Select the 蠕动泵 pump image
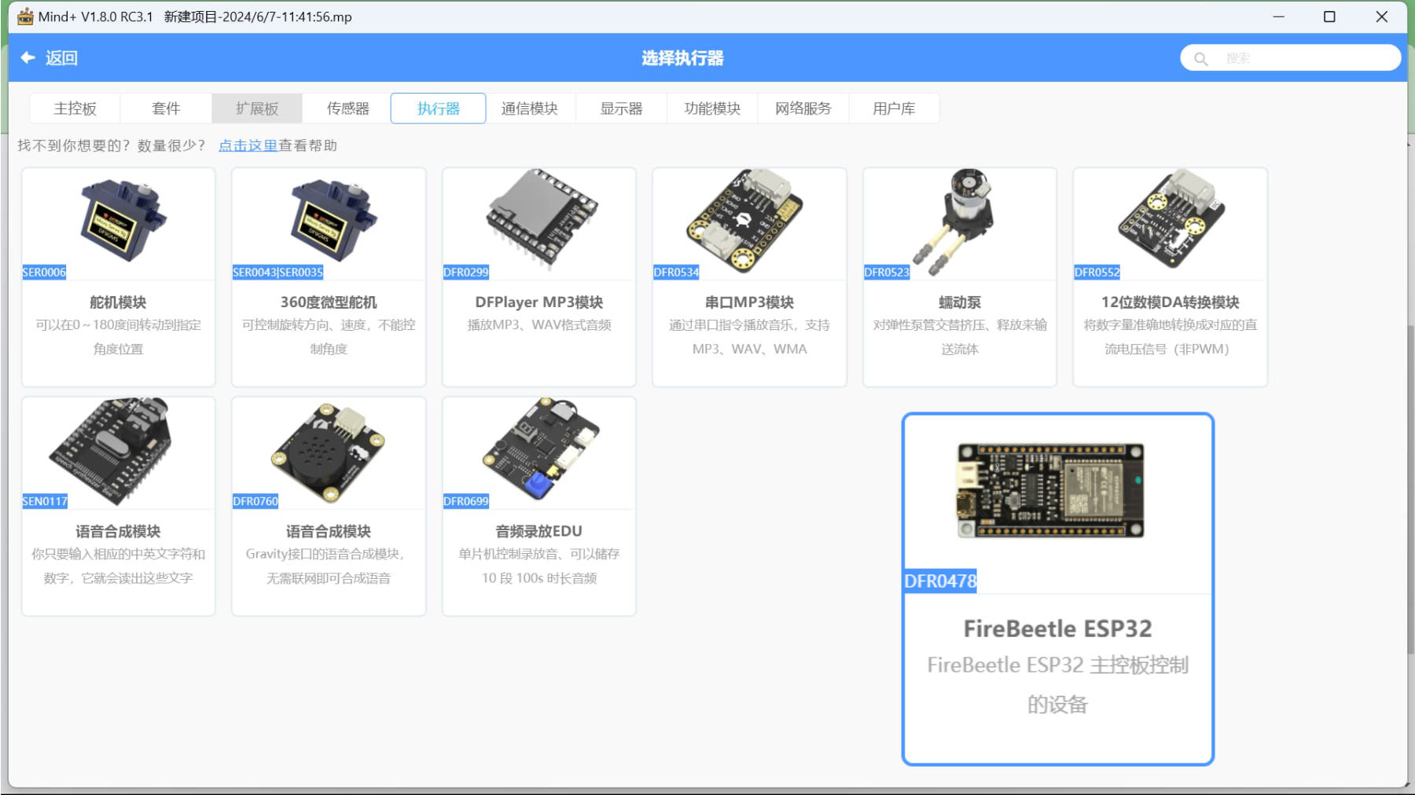Viewport: 1415px width, 795px height. click(954, 221)
